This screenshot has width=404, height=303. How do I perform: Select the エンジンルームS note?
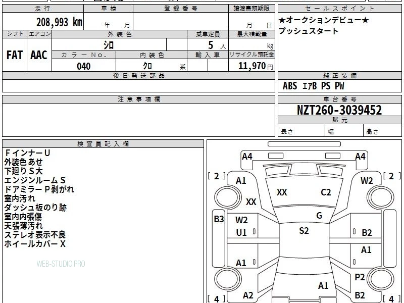click(x=35, y=180)
